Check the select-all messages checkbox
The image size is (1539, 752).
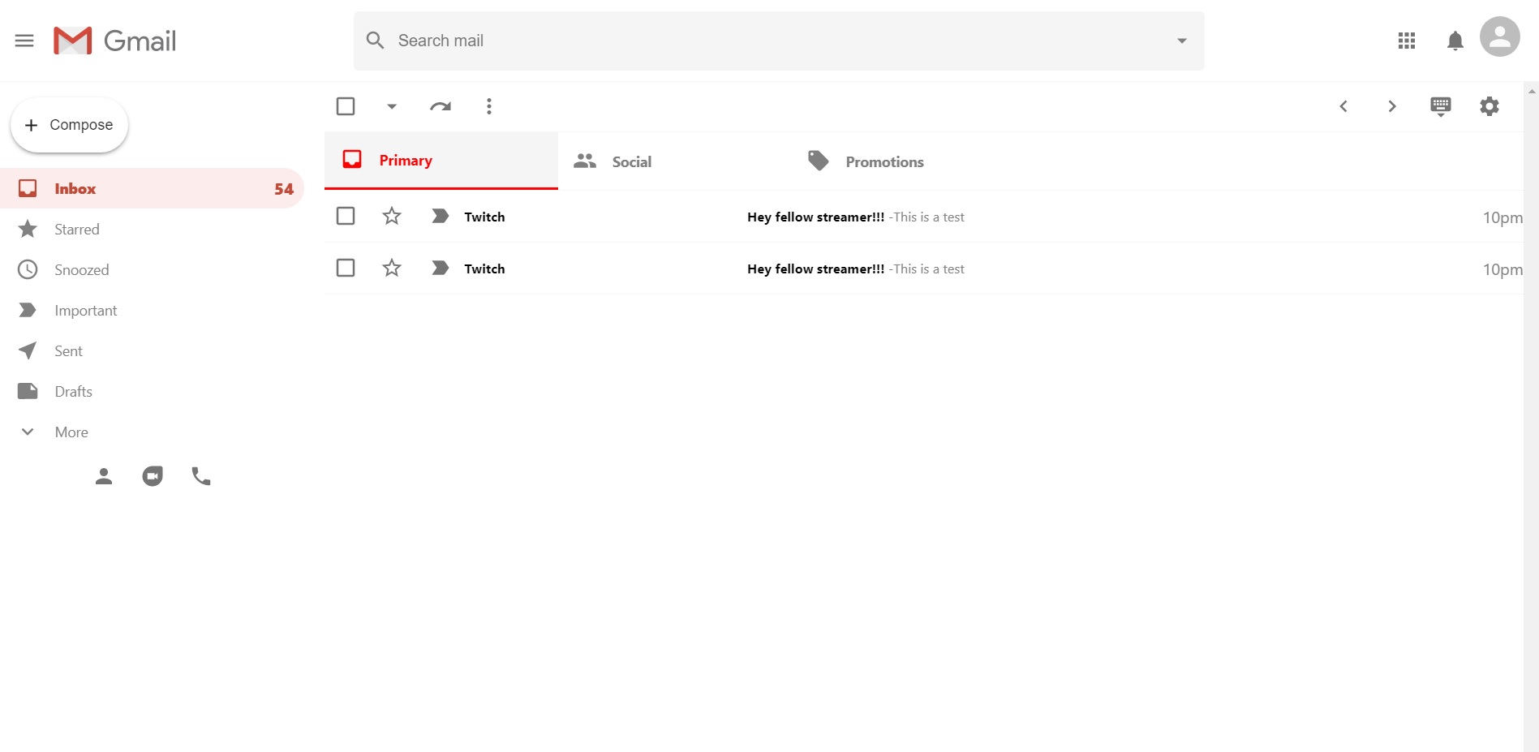(x=345, y=105)
